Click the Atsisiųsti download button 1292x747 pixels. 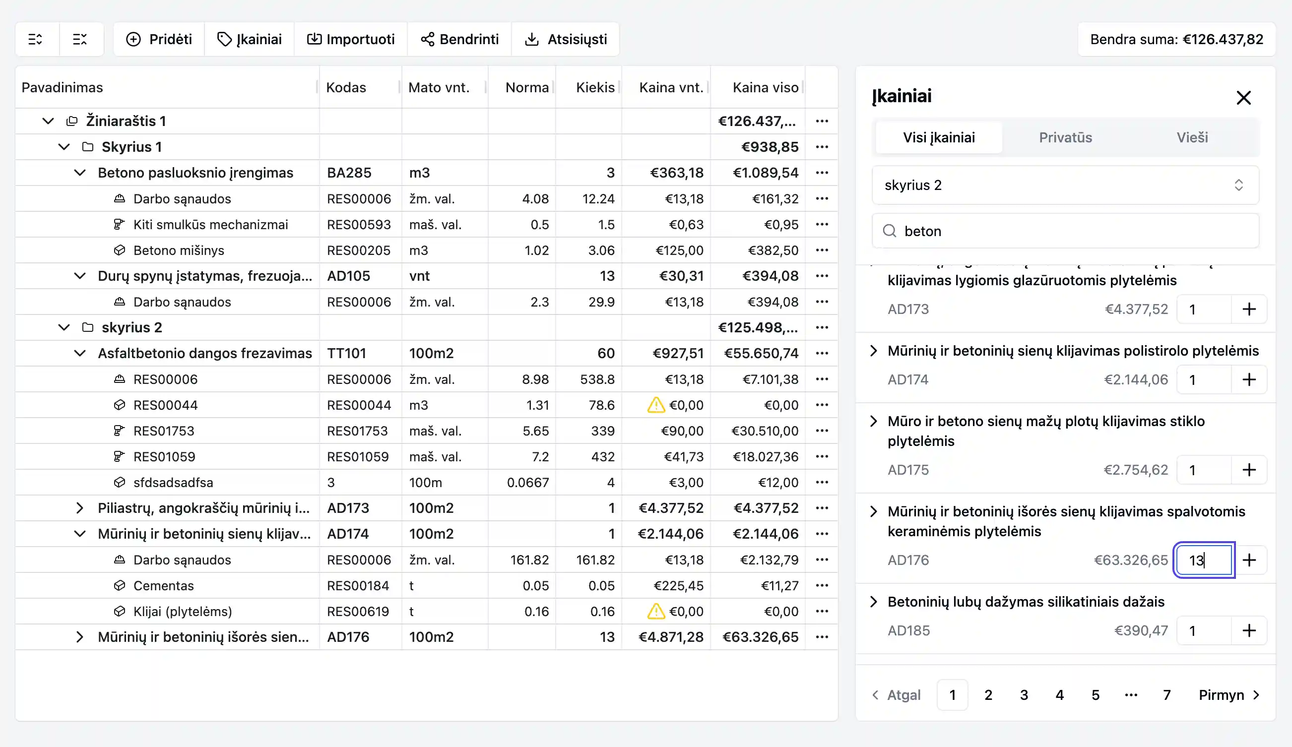click(x=566, y=40)
